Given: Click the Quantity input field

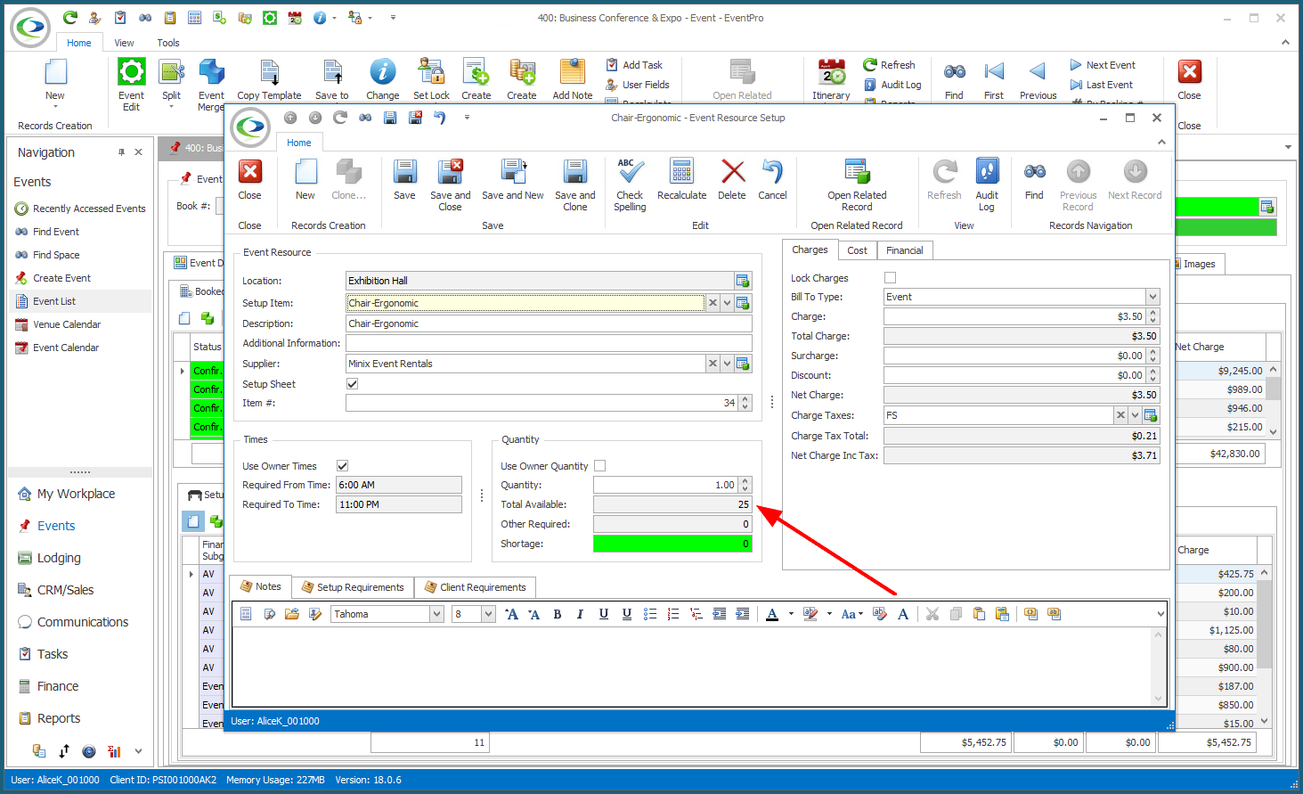Looking at the screenshot, I should [666, 485].
